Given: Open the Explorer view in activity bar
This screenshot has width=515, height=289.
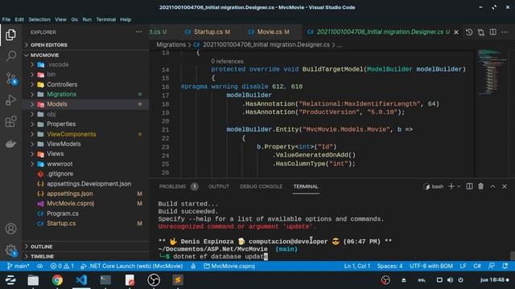Looking at the screenshot, I should point(10,35).
